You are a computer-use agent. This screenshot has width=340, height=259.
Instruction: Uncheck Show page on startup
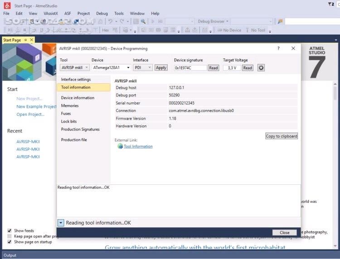click(x=10, y=242)
